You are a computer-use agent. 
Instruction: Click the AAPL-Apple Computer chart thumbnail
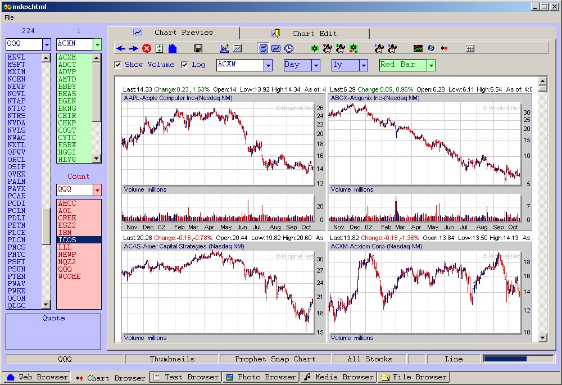223,162
